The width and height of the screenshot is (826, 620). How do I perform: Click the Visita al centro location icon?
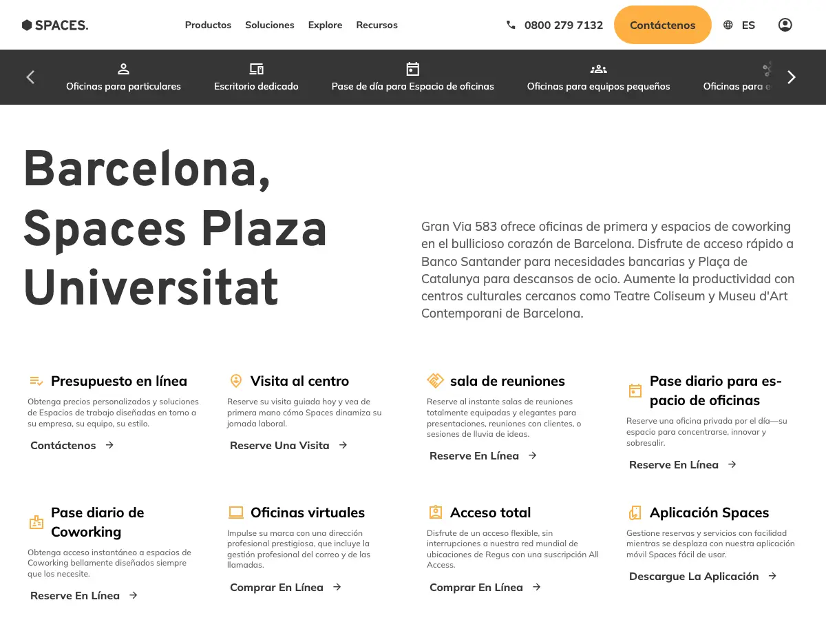click(x=236, y=381)
